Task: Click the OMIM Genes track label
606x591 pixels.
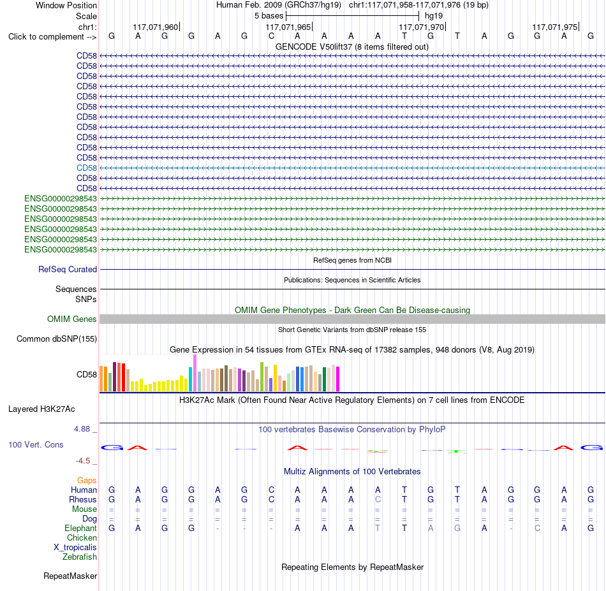Action: [x=72, y=319]
